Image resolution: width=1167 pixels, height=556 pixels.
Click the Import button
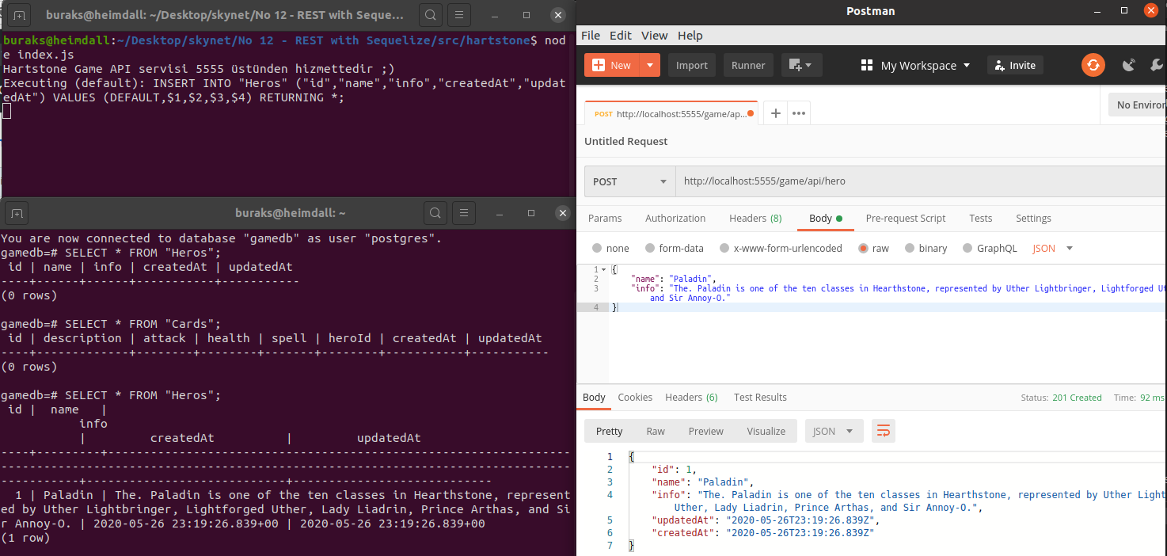pyautogui.click(x=691, y=65)
